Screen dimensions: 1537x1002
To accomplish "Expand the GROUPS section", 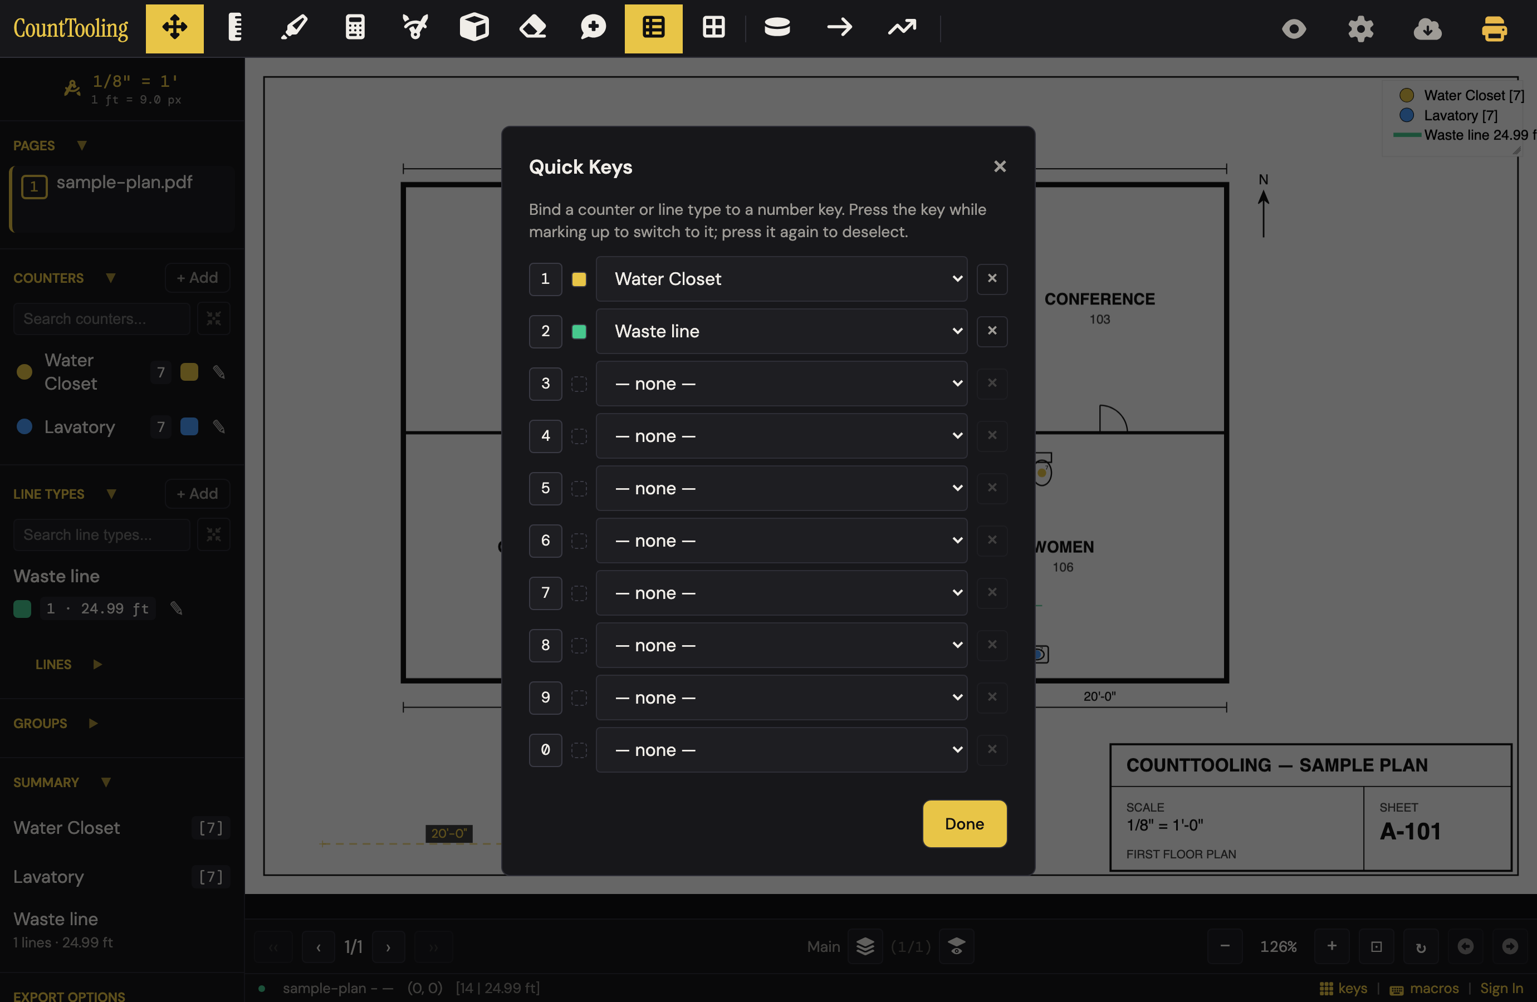I will 93,723.
